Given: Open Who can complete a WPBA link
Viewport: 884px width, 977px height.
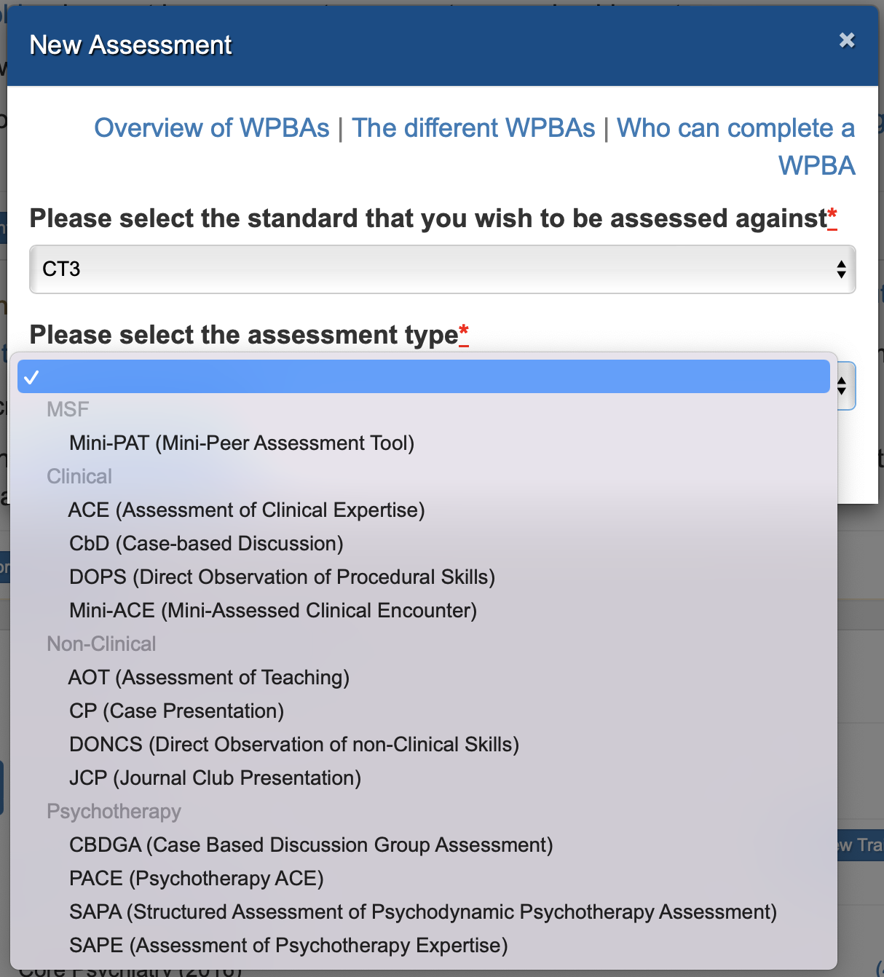Looking at the screenshot, I should point(735,129).
